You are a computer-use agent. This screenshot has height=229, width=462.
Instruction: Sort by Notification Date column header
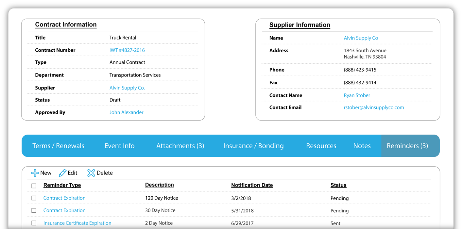pyautogui.click(x=252, y=185)
